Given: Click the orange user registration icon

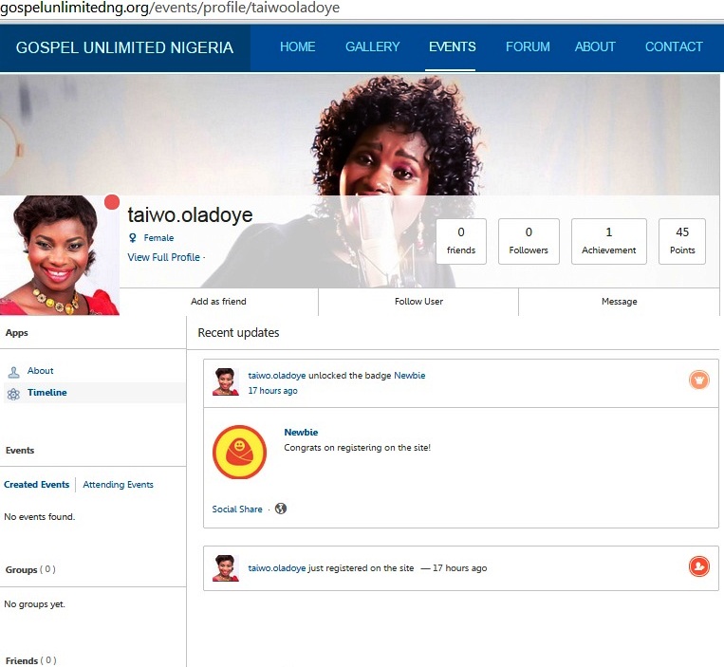Looking at the screenshot, I should (x=698, y=566).
